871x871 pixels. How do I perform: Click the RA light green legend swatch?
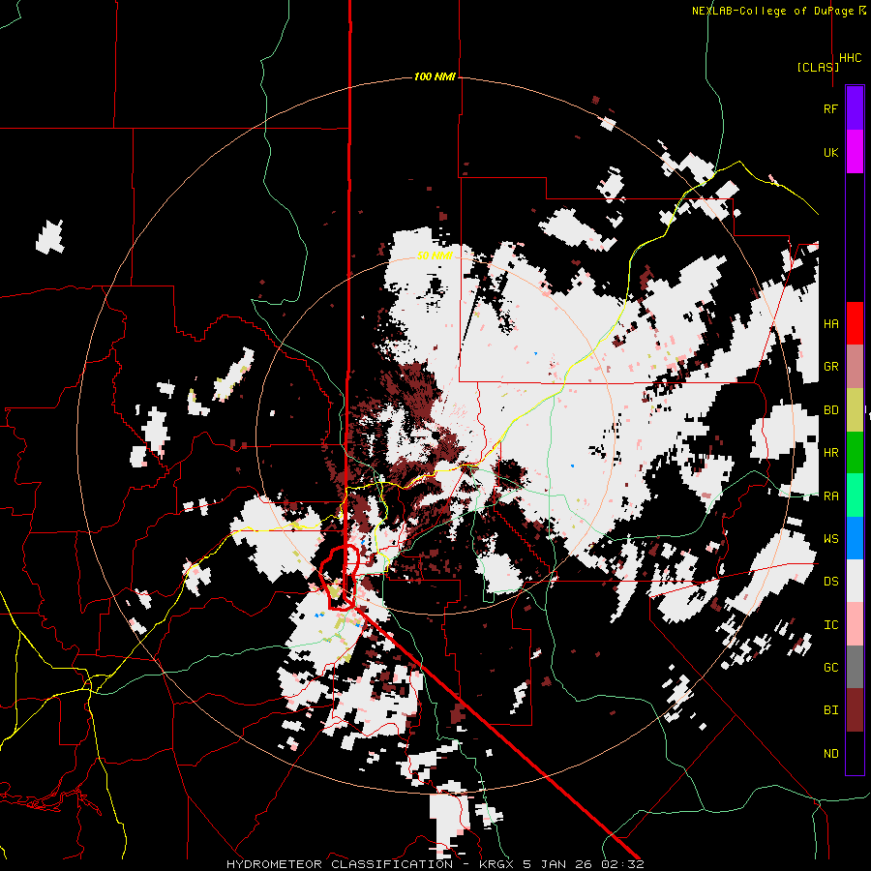point(855,496)
